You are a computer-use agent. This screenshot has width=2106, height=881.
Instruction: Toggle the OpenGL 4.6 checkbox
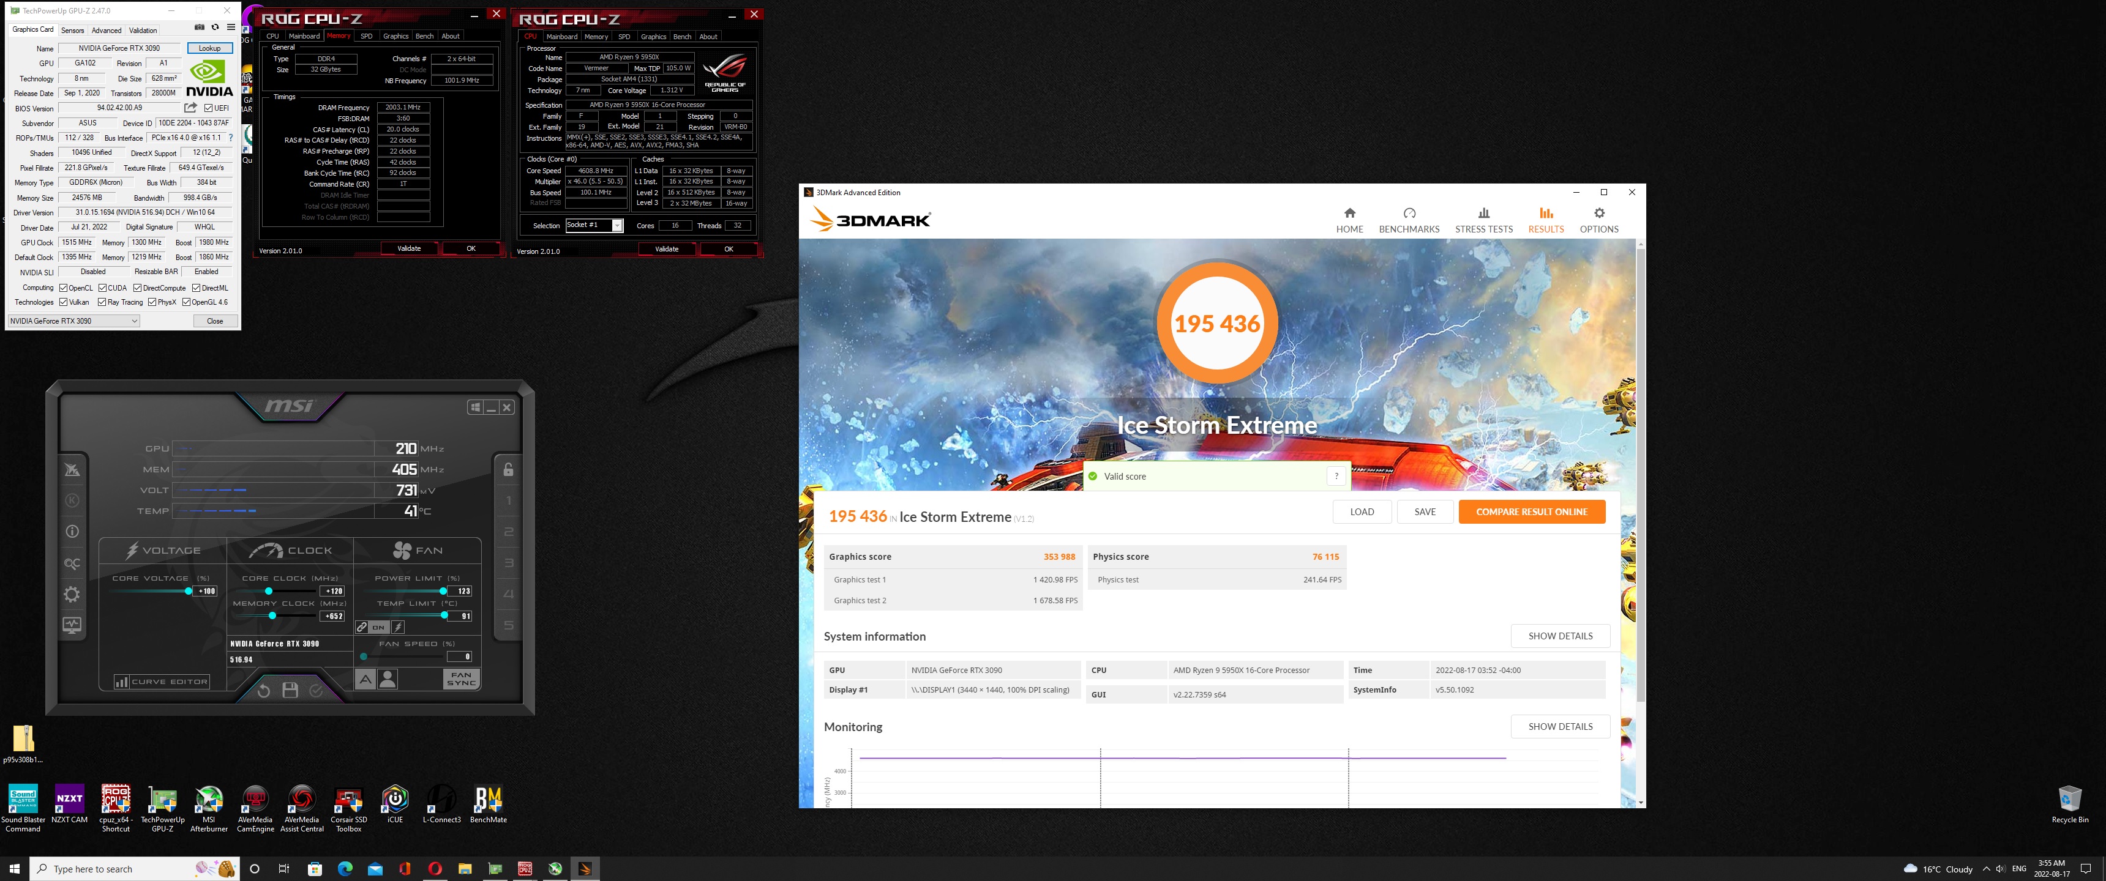coord(186,302)
